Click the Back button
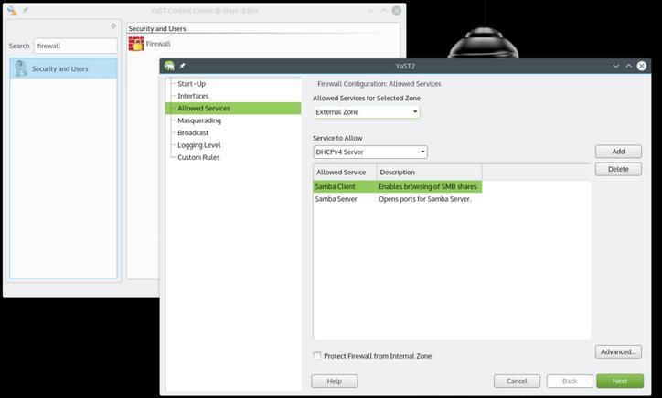 pyautogui.click(x=570, y=382)
